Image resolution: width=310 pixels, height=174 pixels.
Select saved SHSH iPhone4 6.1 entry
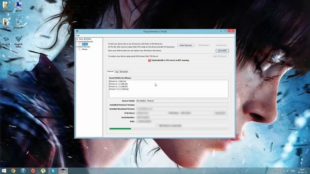point(118,81)
